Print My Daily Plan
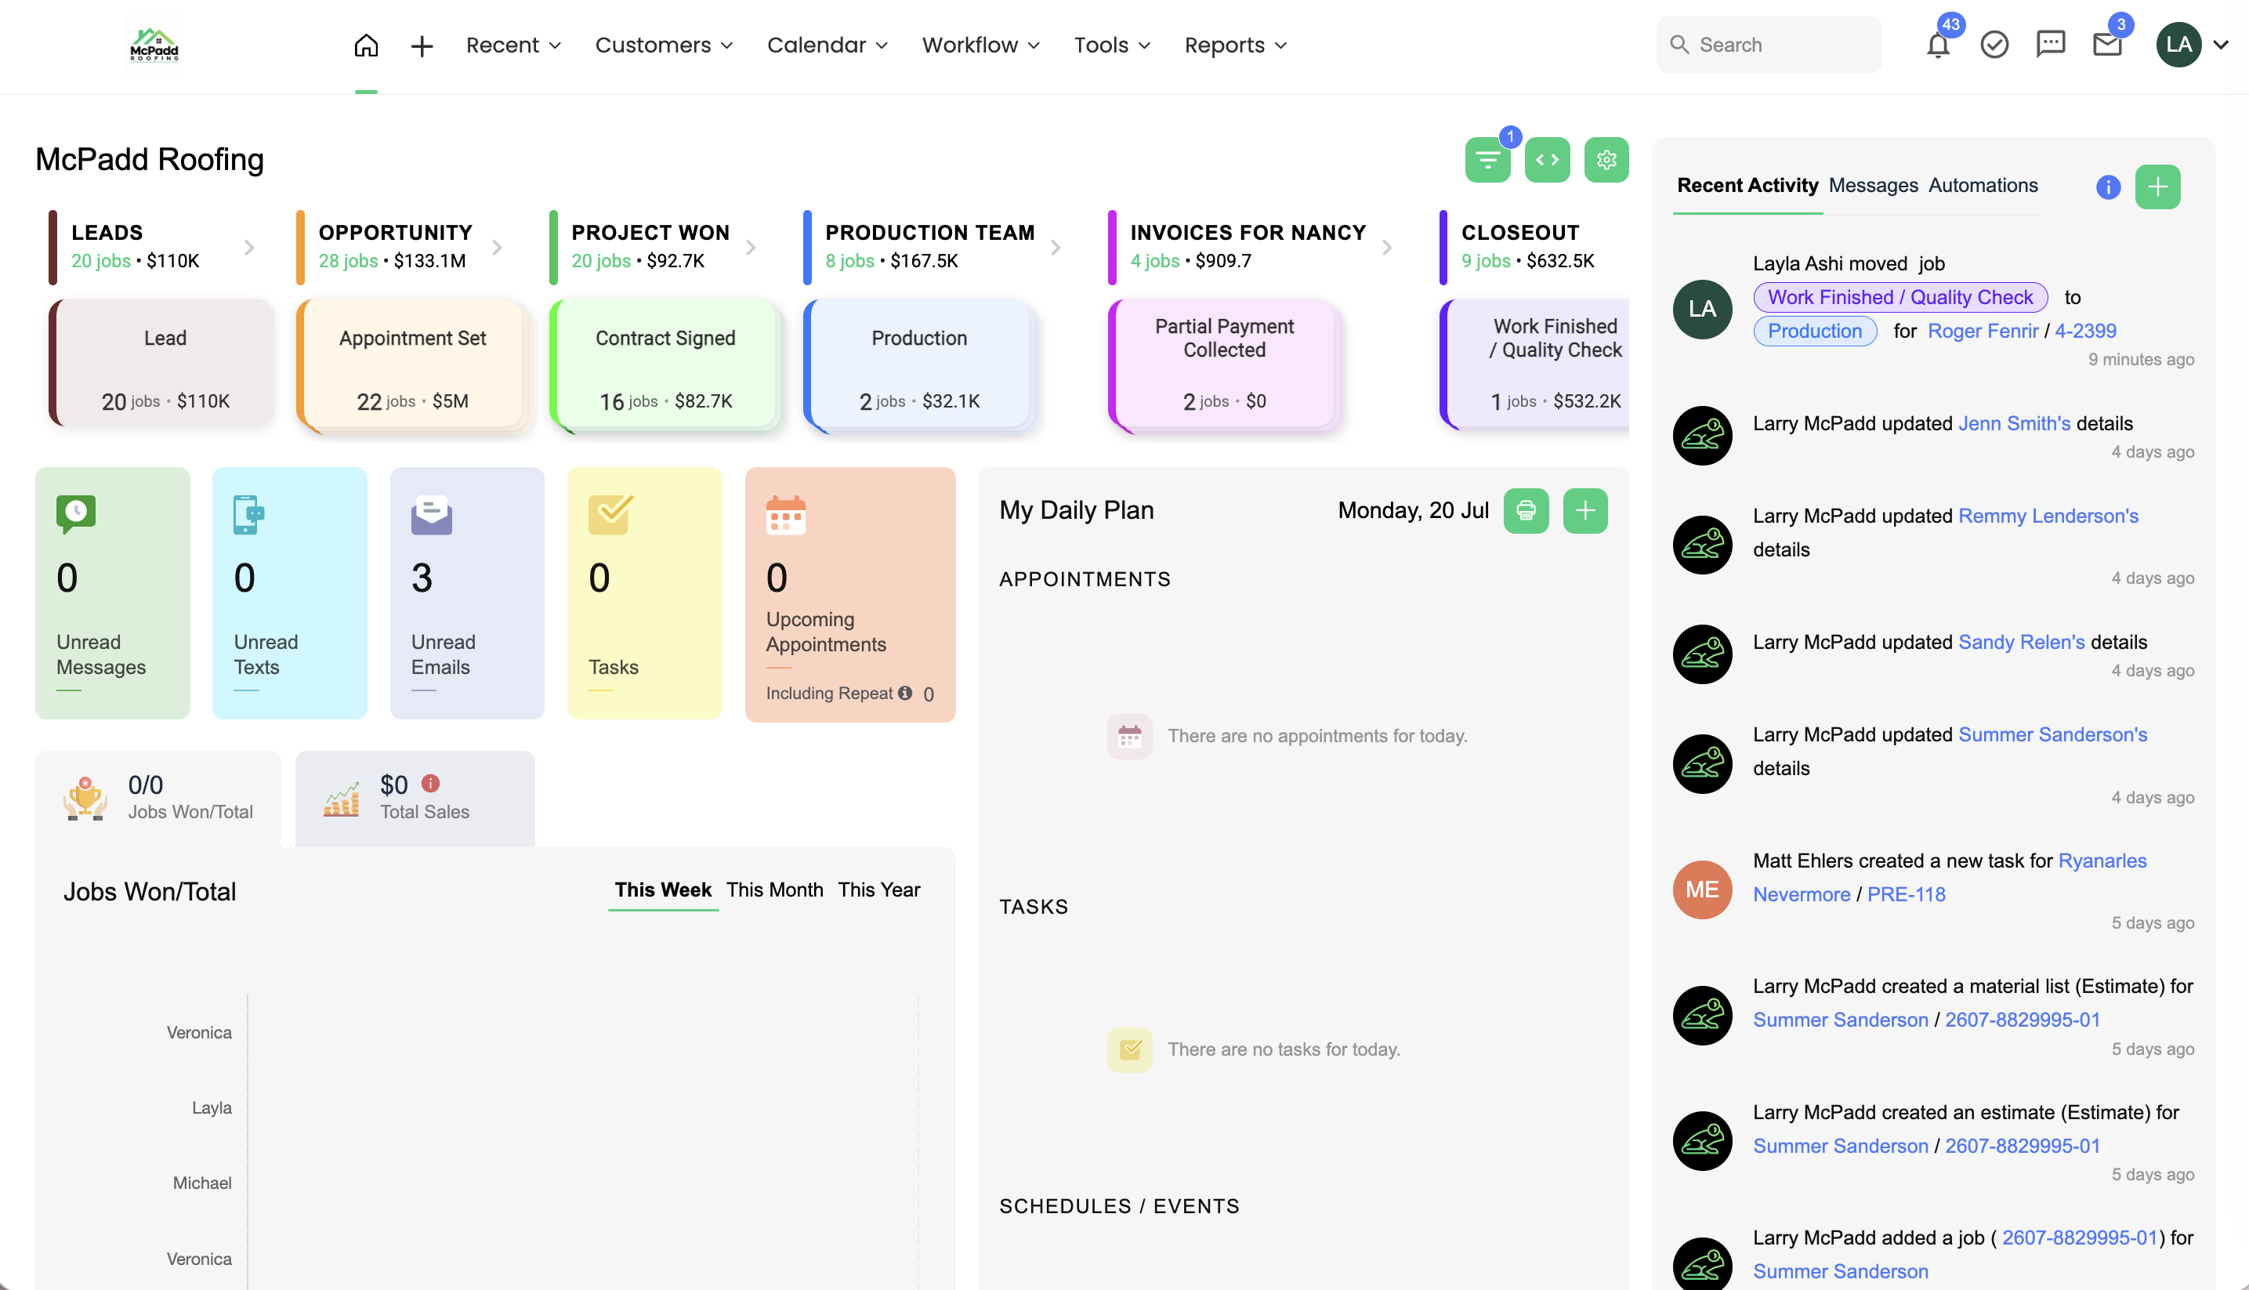The width and height of the screenshot is (2249, 1290). (1525, 510)
